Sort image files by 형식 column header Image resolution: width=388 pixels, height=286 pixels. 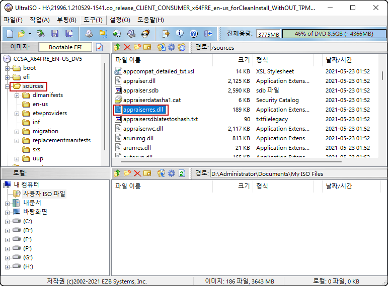[283, 60]
